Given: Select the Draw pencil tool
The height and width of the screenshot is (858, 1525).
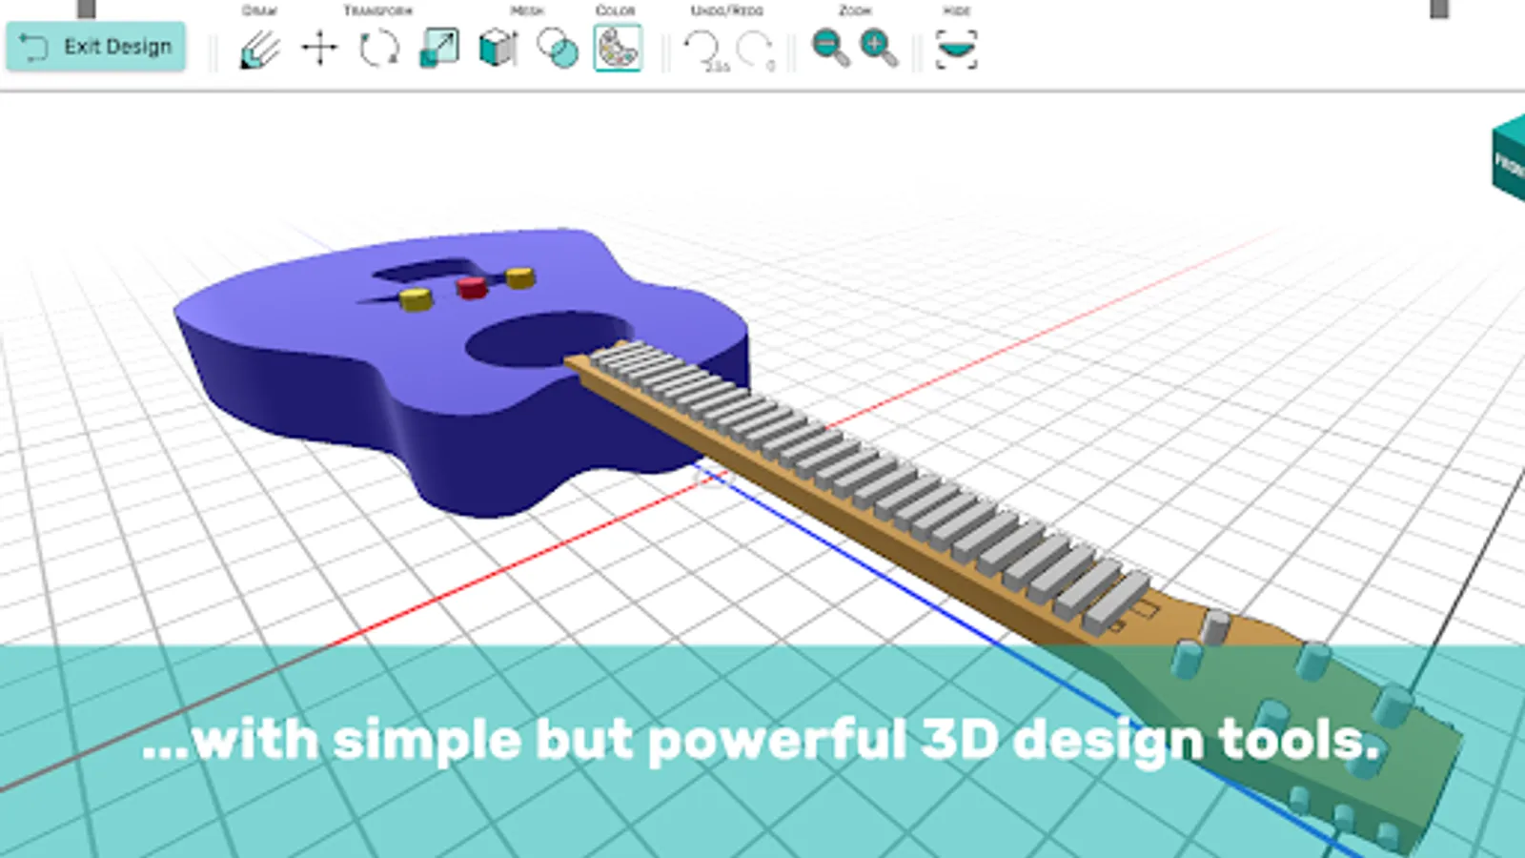Looking at the screenshot, I should [x=259, y=48].
